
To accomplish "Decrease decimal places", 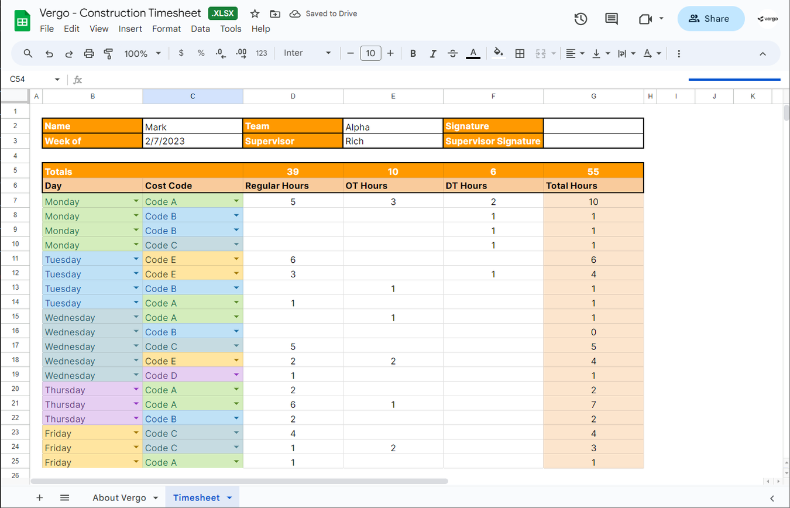I will (221, 53).
